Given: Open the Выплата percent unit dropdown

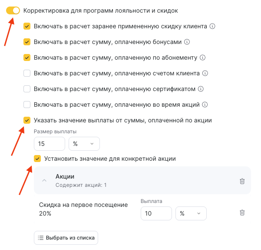Looking at the screenshot, I should (191, 213).
